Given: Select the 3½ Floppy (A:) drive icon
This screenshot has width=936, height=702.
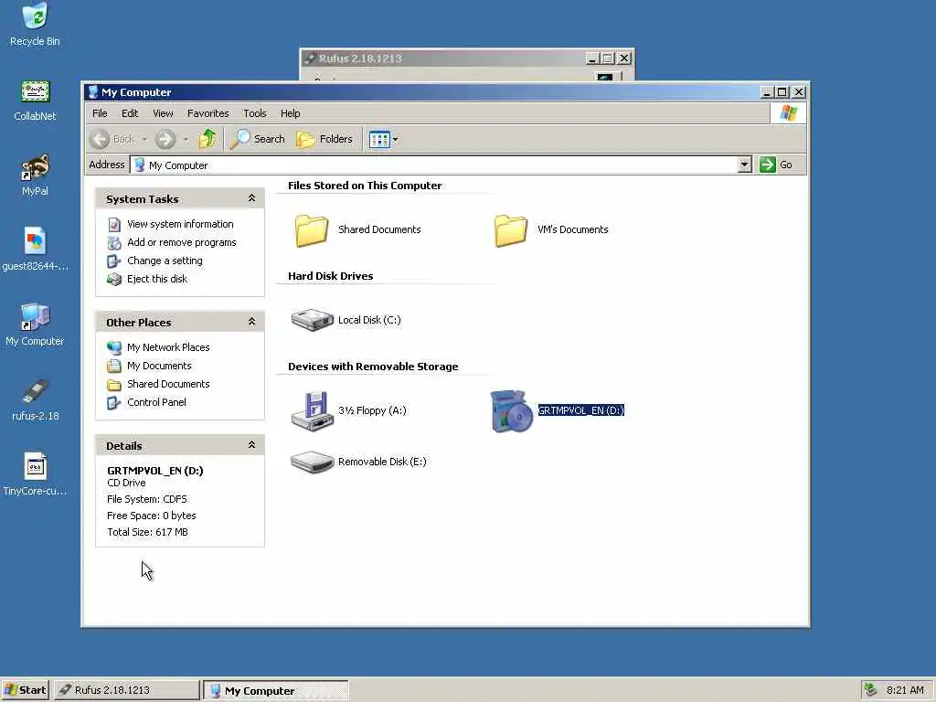Looking at the screenshot, I should coord(312,410).
